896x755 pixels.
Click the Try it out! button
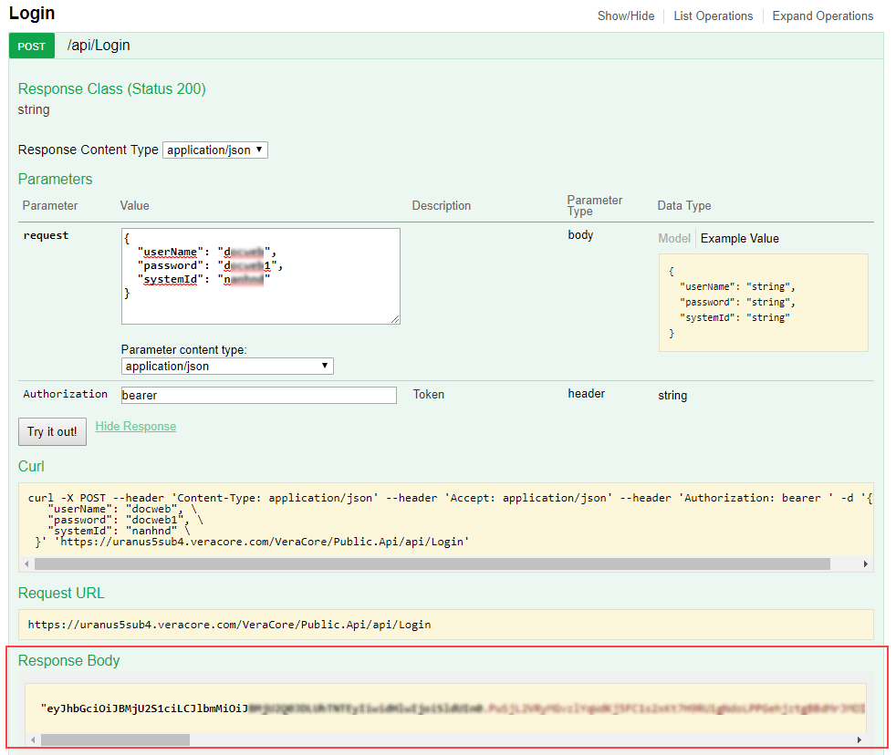[x=53, y=432]
